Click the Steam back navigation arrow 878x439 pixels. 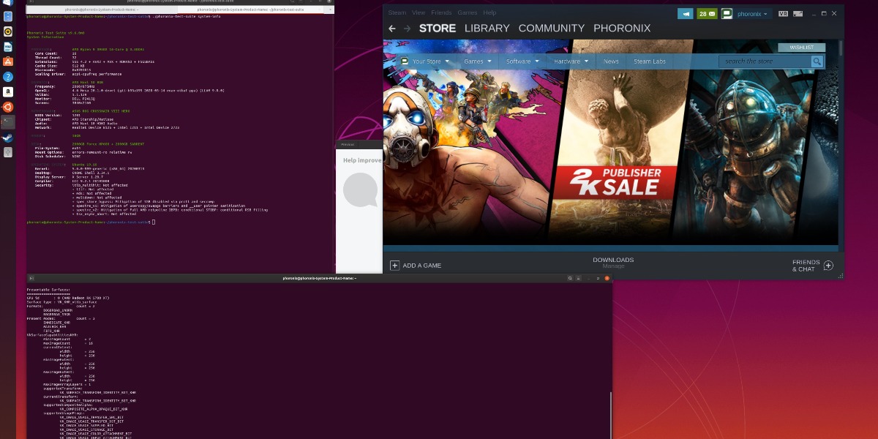(392, 29)
